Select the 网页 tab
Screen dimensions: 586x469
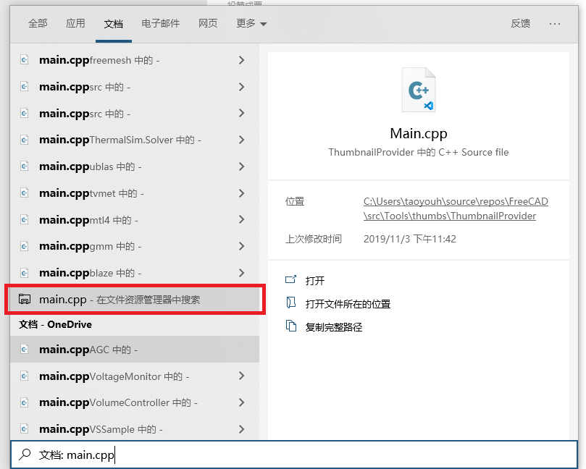coord(208,24)
